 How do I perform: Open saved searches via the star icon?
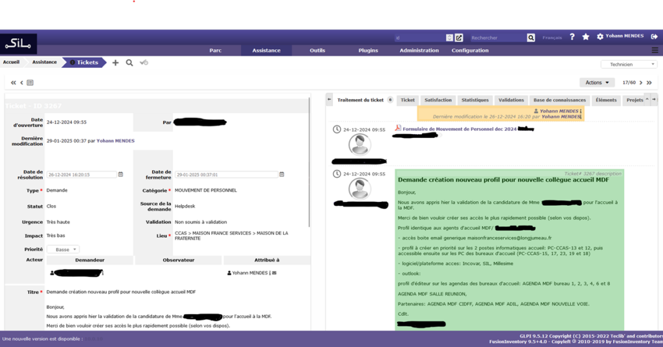586,37
